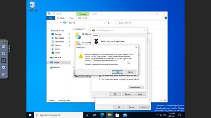This screenshot has height=118, width=211.
Task: Select Pictures in navigation pane
Action: pos(58,45)
